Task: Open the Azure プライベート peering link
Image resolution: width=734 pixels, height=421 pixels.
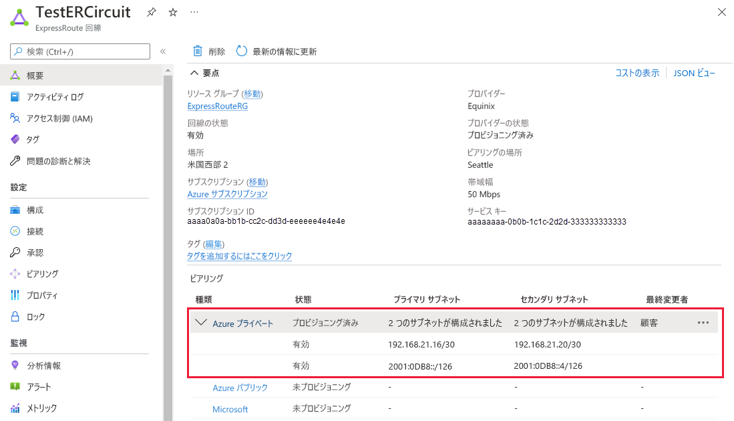Action: click(242, 323)
